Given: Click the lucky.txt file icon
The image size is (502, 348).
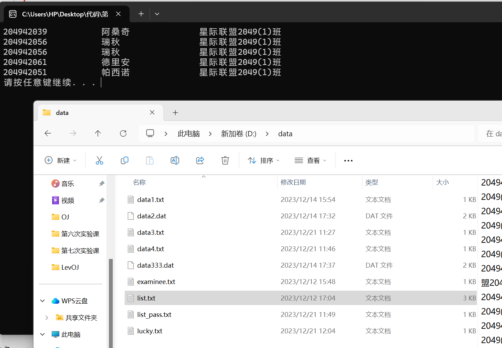Looking at the screenshot, I should pyautogui.click(x=131, y=331).
